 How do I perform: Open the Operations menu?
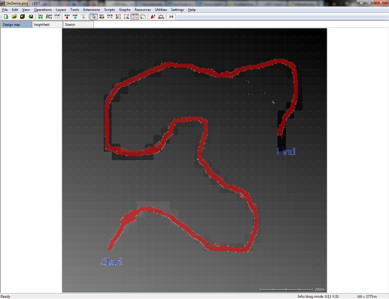(x=43, y=10)
